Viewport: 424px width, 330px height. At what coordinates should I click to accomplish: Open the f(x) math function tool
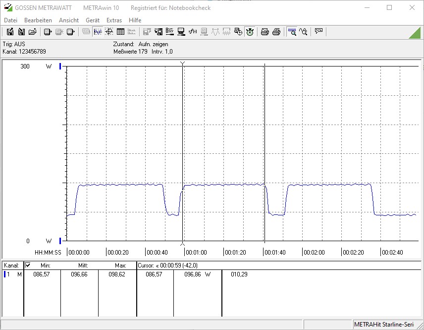(193, 32)
